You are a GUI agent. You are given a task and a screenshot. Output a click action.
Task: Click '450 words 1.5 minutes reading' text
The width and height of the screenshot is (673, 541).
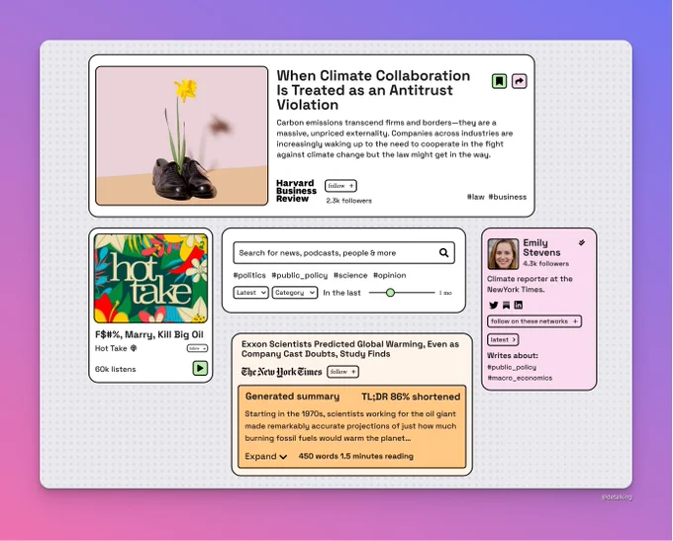coord(356,457)
